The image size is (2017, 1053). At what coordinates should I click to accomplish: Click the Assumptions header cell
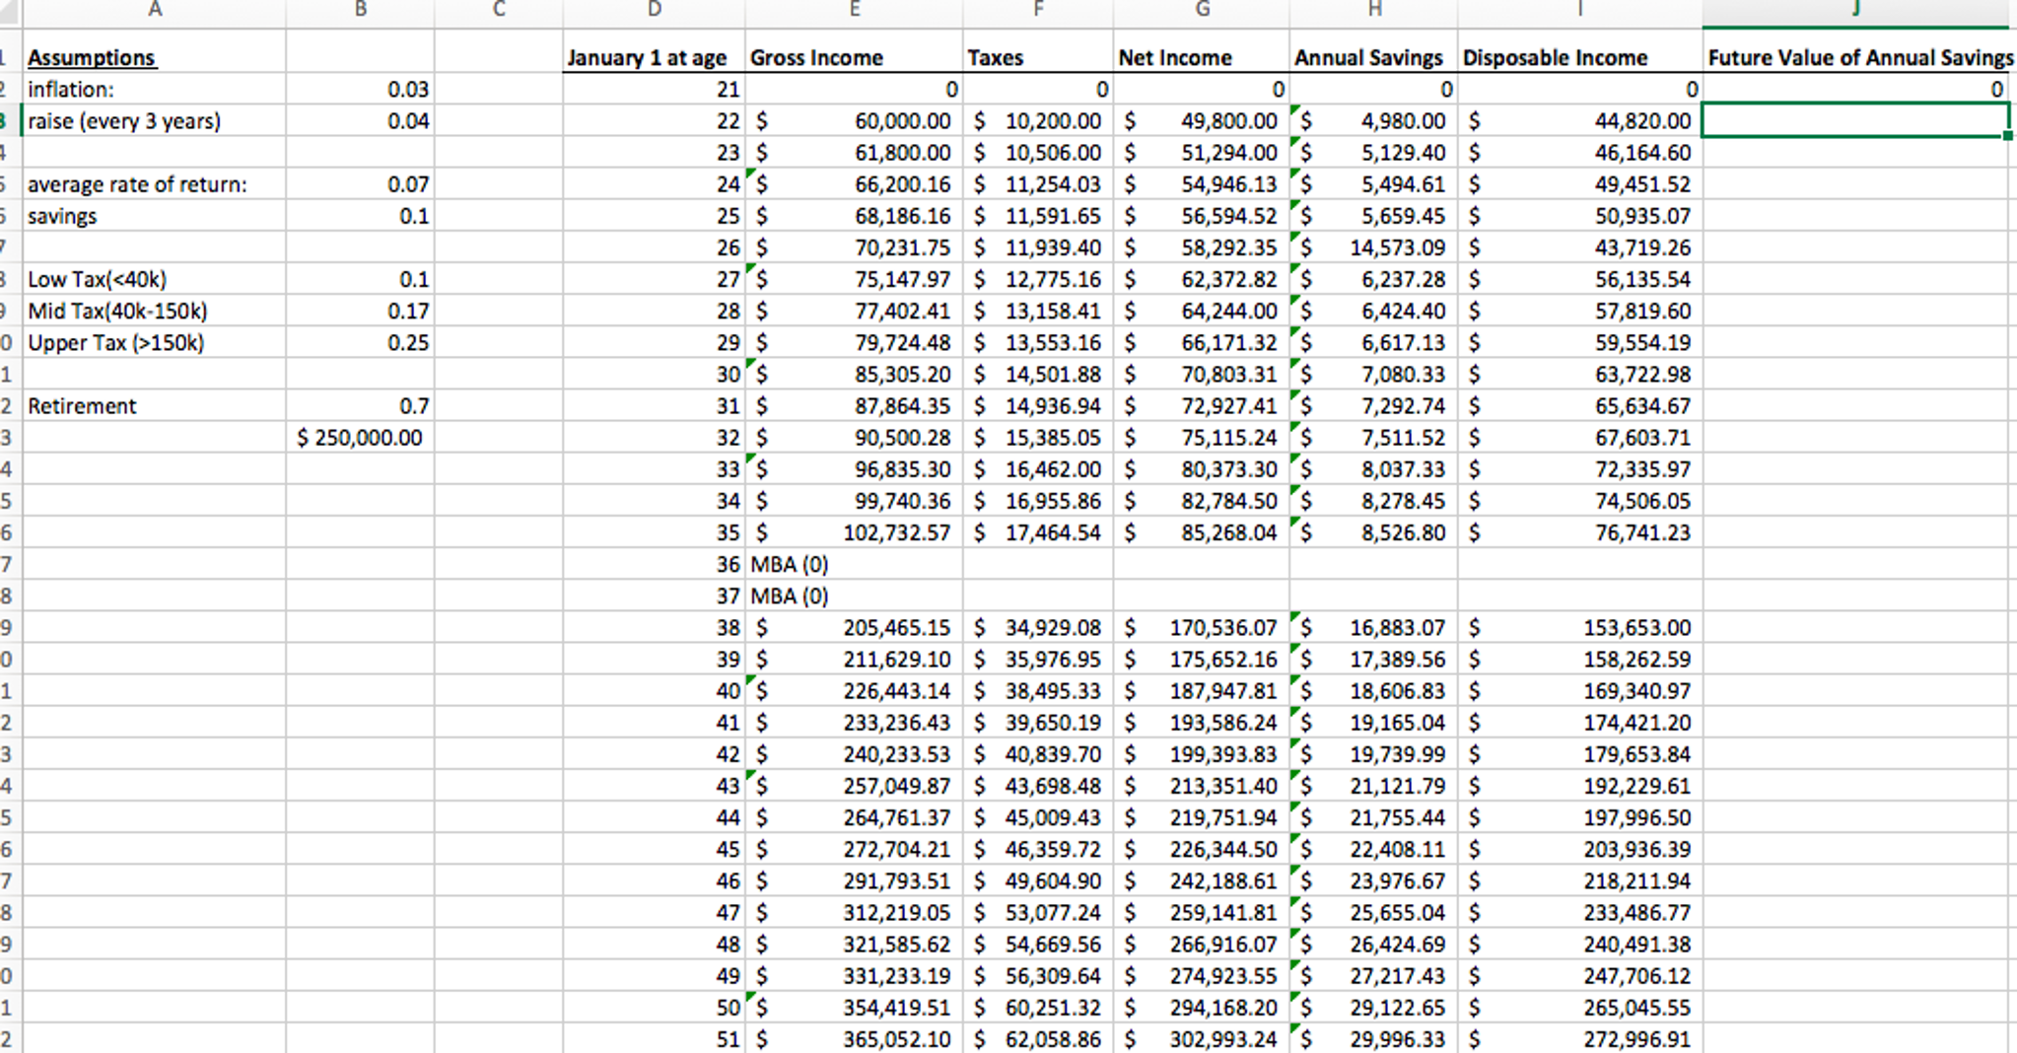154,57
